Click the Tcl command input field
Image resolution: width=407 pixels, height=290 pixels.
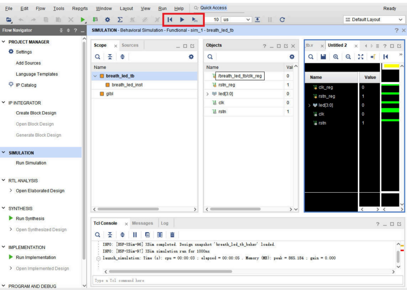pyautogui.click(x=243, y=281)
